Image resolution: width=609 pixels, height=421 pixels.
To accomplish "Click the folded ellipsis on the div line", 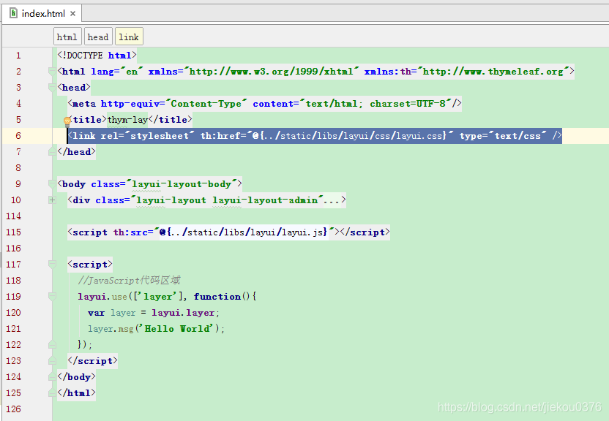I will (332, 200).
